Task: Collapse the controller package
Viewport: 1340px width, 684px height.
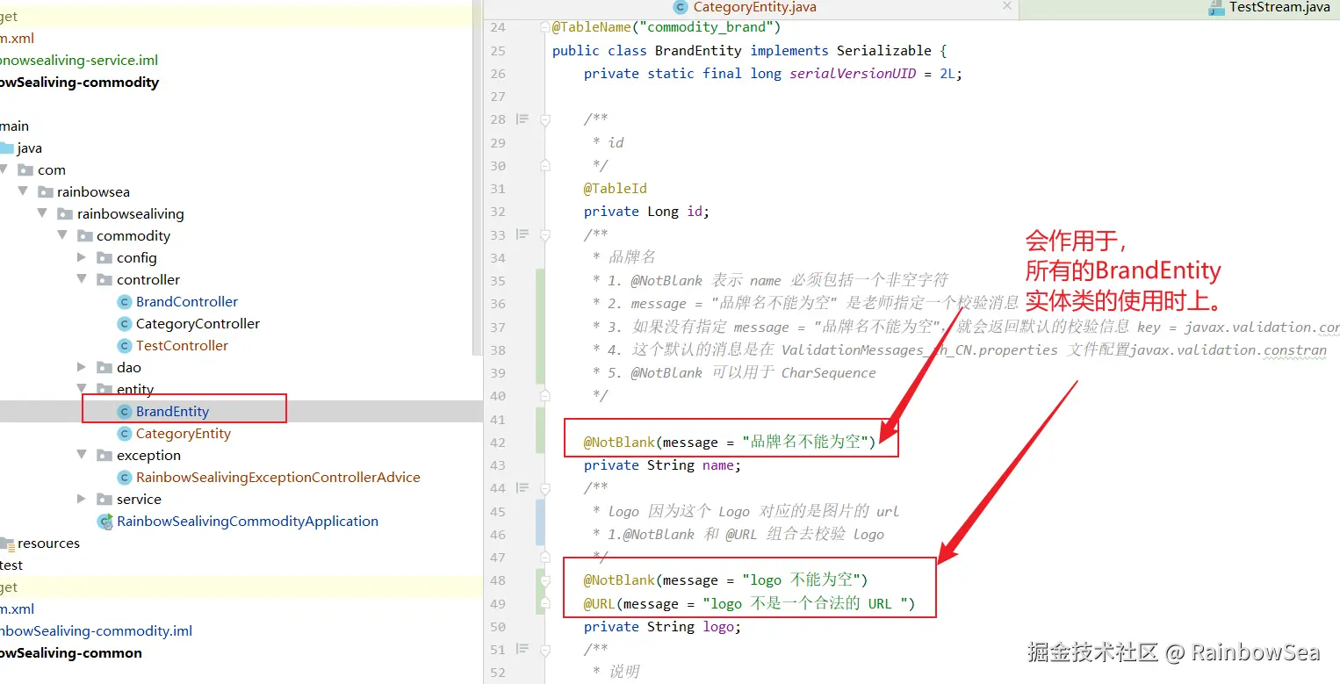Action: coord(82,279)
